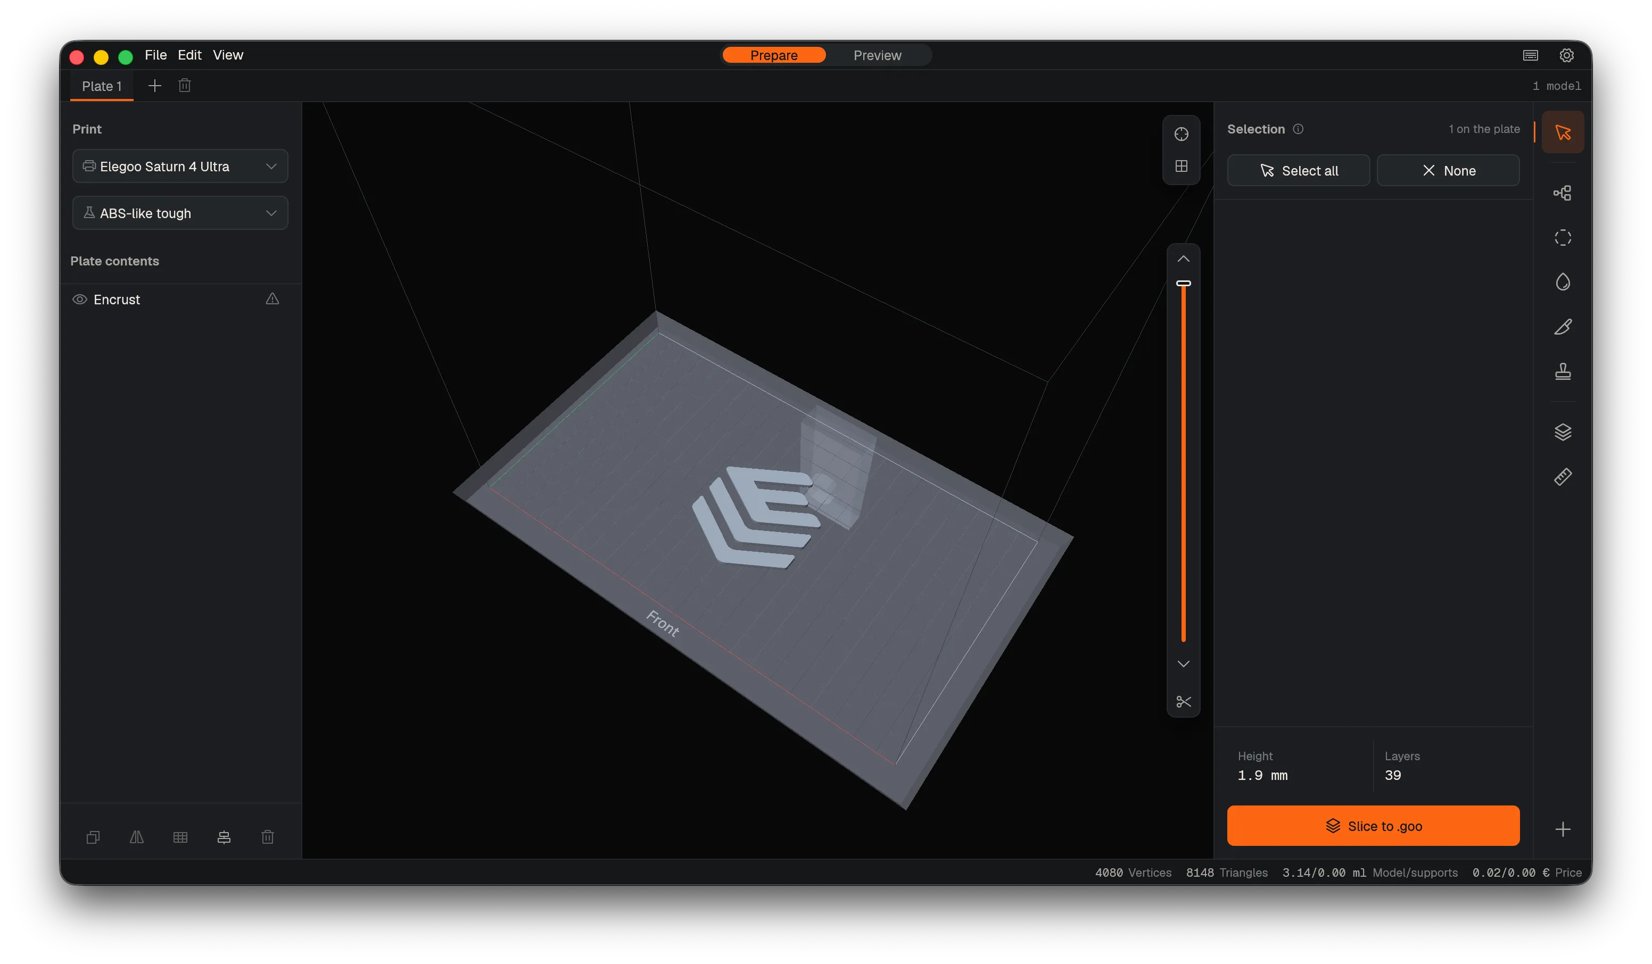Select the paint brush tool icon
The width and height of the screenshot is (1652, 964).
coord(1562,327)
